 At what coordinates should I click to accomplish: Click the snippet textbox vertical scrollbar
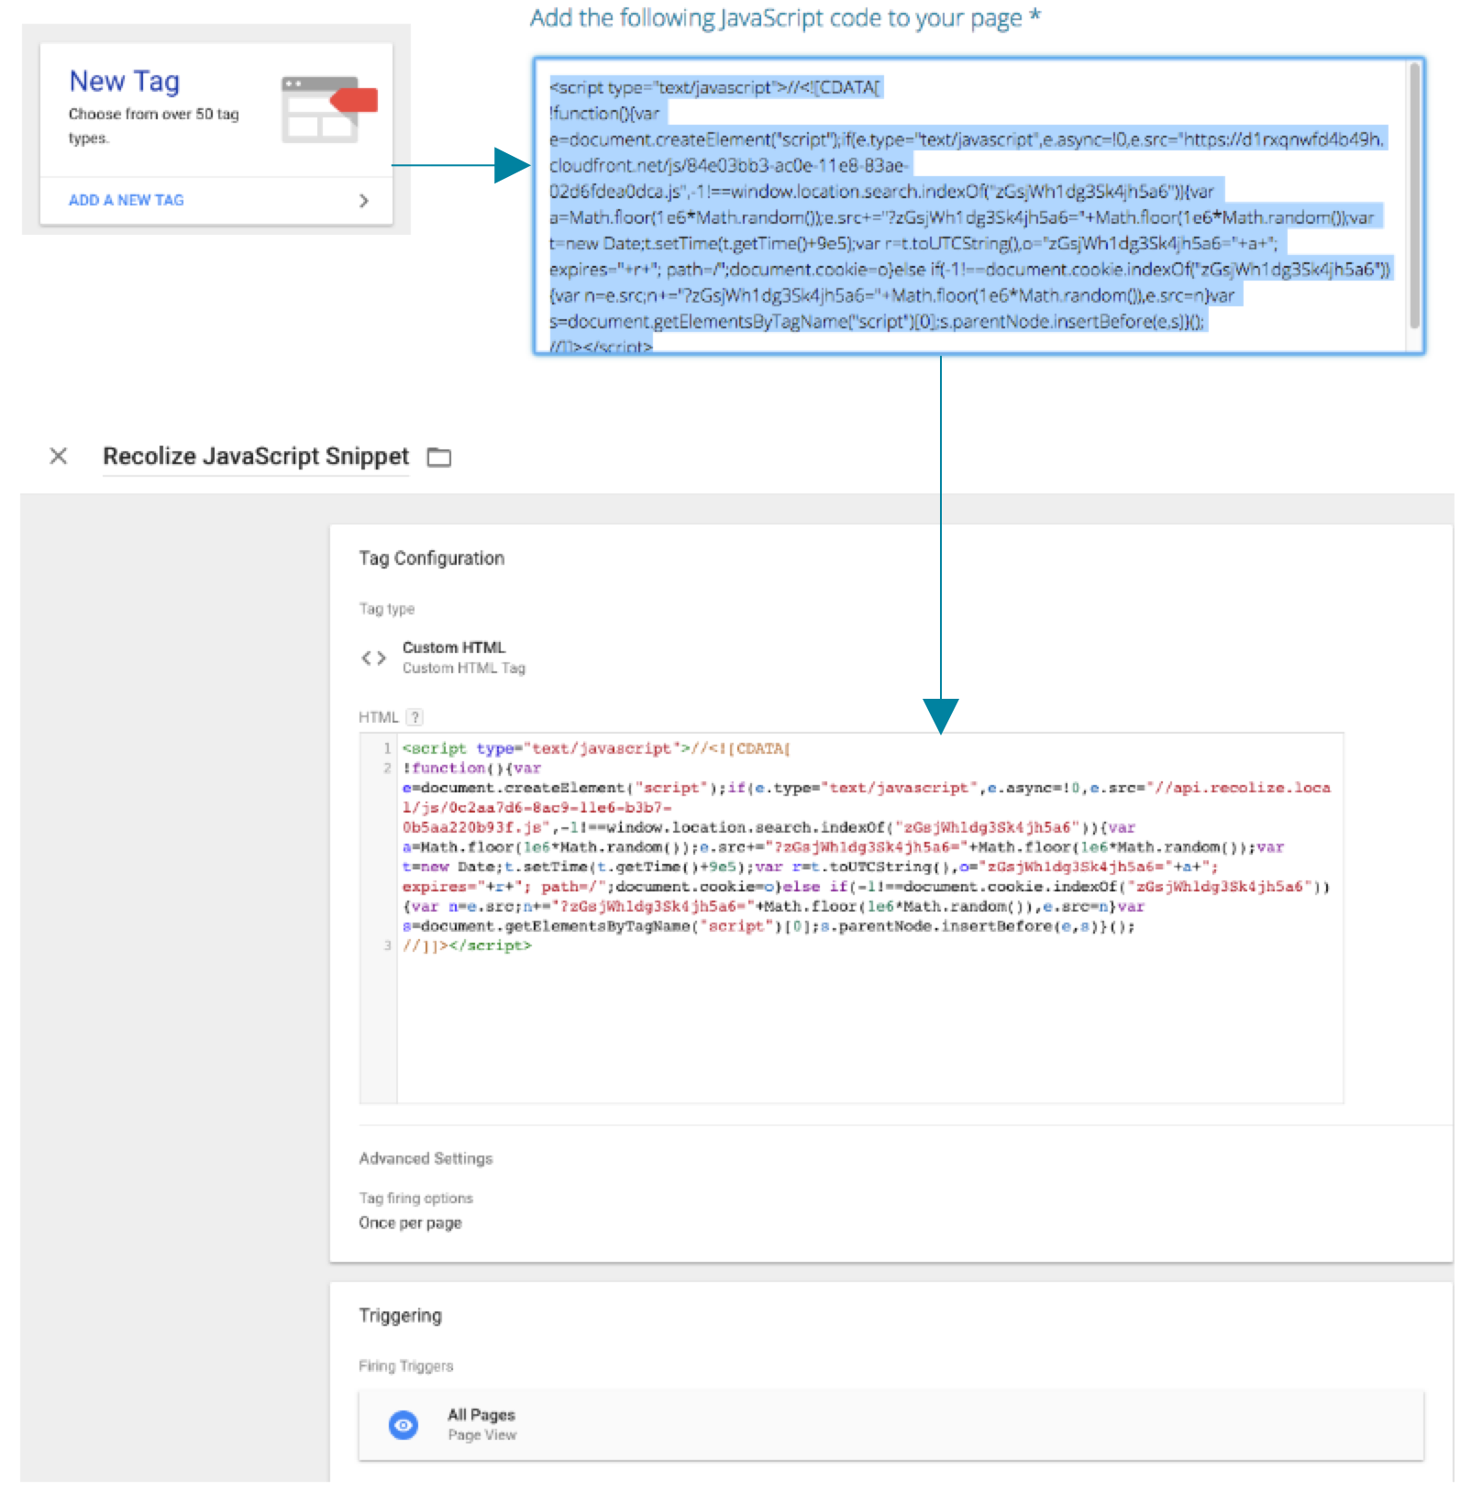point(1414,196)
